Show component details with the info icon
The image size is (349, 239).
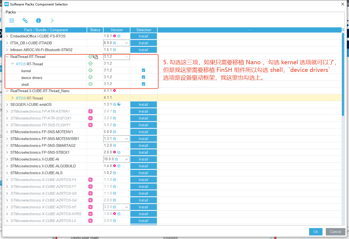click(39, 21)
